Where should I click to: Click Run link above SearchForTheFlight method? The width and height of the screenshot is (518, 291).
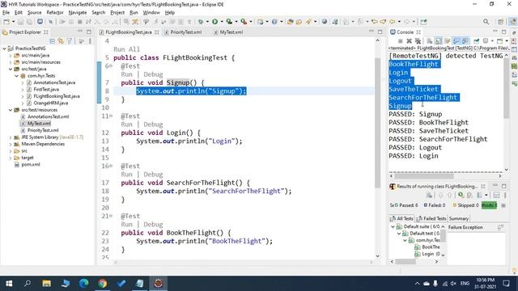[x=126, y=175]
